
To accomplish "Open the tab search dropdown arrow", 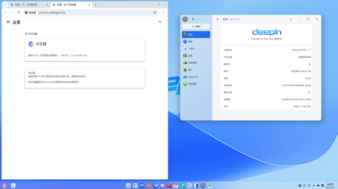I will (x=6, y=5).
